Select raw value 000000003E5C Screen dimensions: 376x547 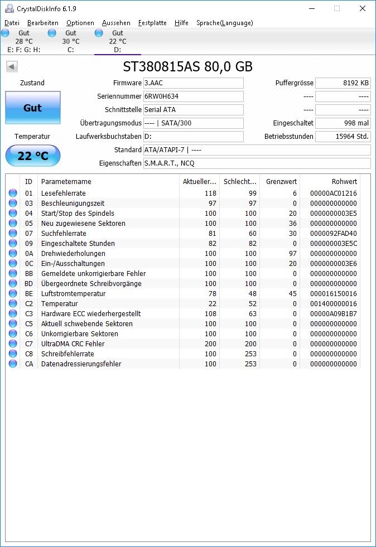click(334, 244)
